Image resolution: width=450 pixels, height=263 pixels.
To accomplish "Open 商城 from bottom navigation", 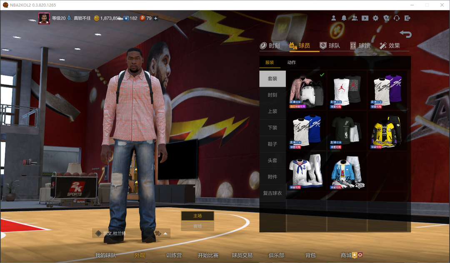I will pos(346,255).
